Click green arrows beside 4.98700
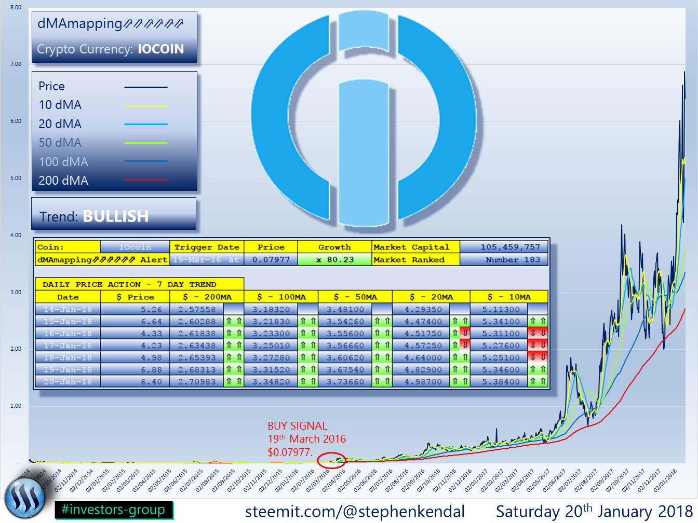698x523 pixels. tap(460, 381)
